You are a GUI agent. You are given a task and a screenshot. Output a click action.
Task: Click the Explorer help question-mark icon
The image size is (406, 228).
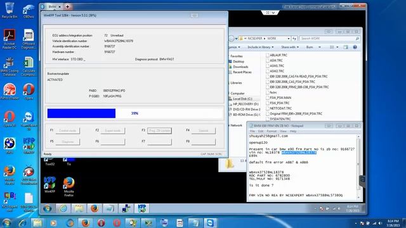tap(355, 47)
